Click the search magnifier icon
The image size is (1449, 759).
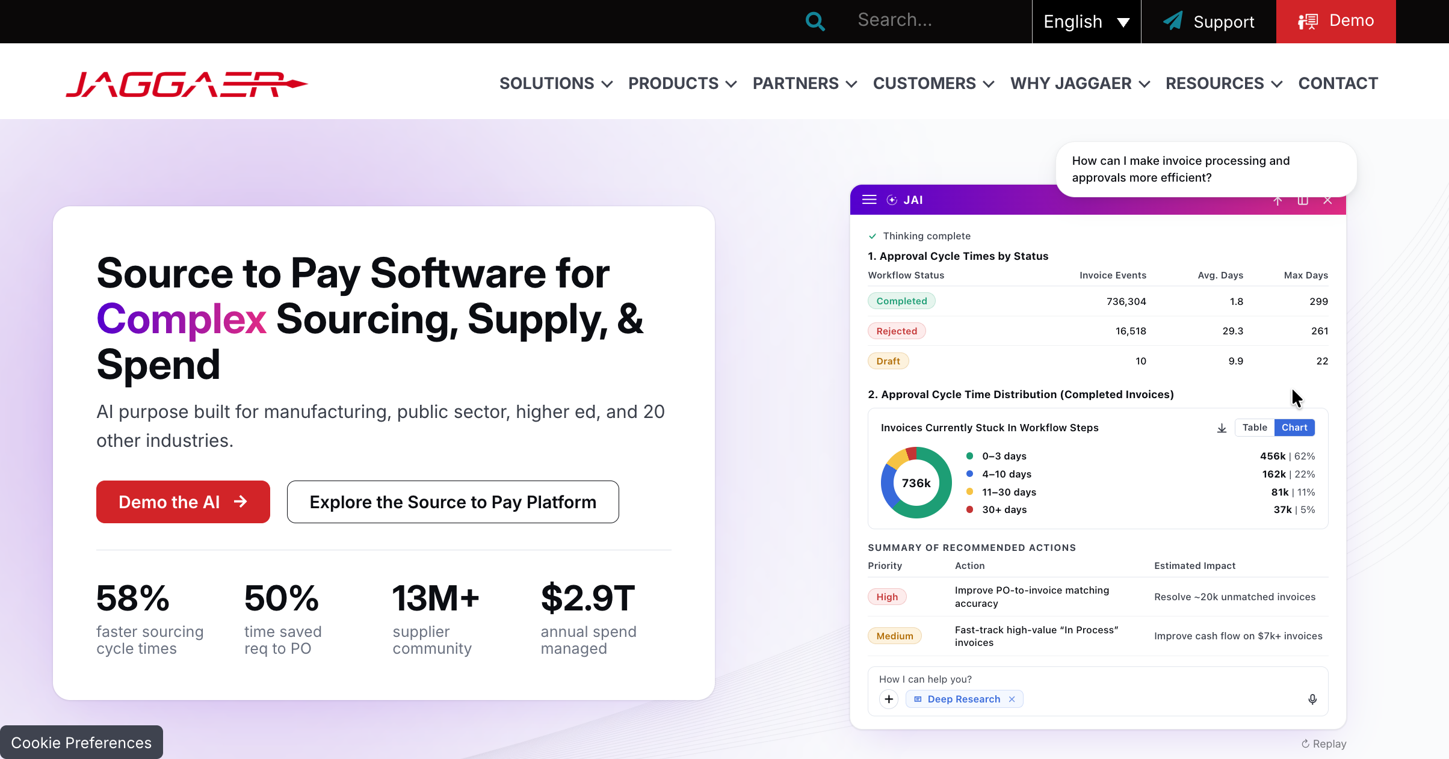815,22
